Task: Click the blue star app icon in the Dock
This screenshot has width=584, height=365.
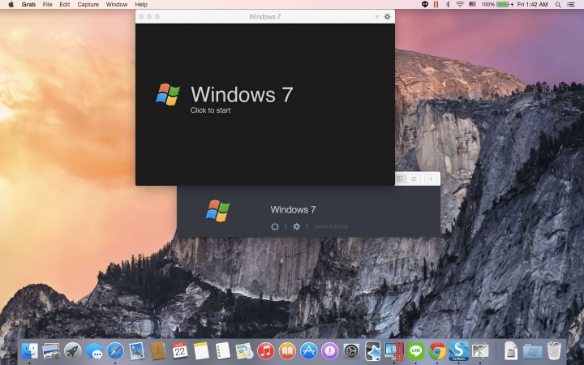Action: click(x=373, y=351)
